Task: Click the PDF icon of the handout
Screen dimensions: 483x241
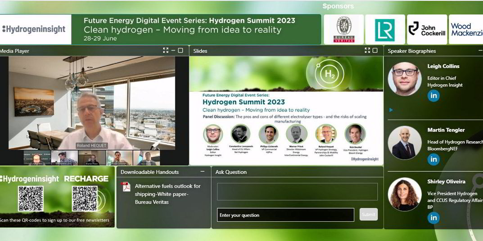Action: [x=126, y=187]
